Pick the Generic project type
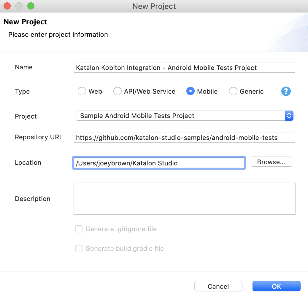 tap(233, 91)
